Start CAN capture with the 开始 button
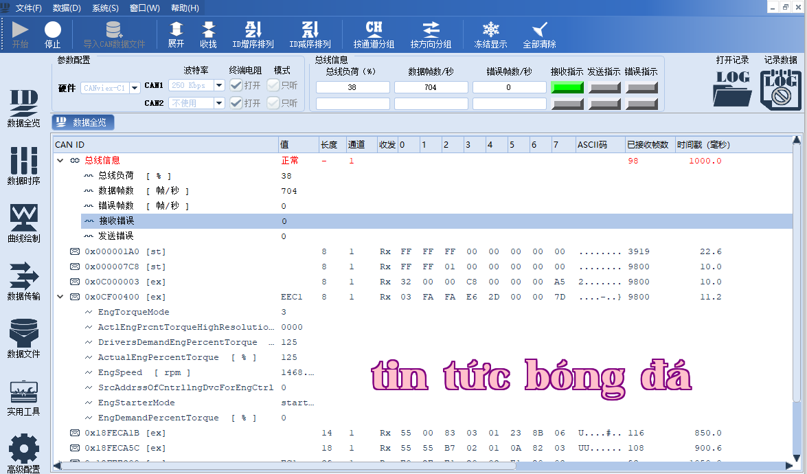807x474 pixels. pos(20,34)
